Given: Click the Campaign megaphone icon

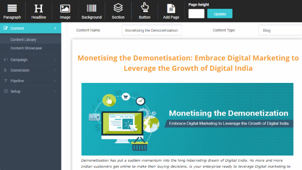Looking at the screenshot, I should coord(6,60).
